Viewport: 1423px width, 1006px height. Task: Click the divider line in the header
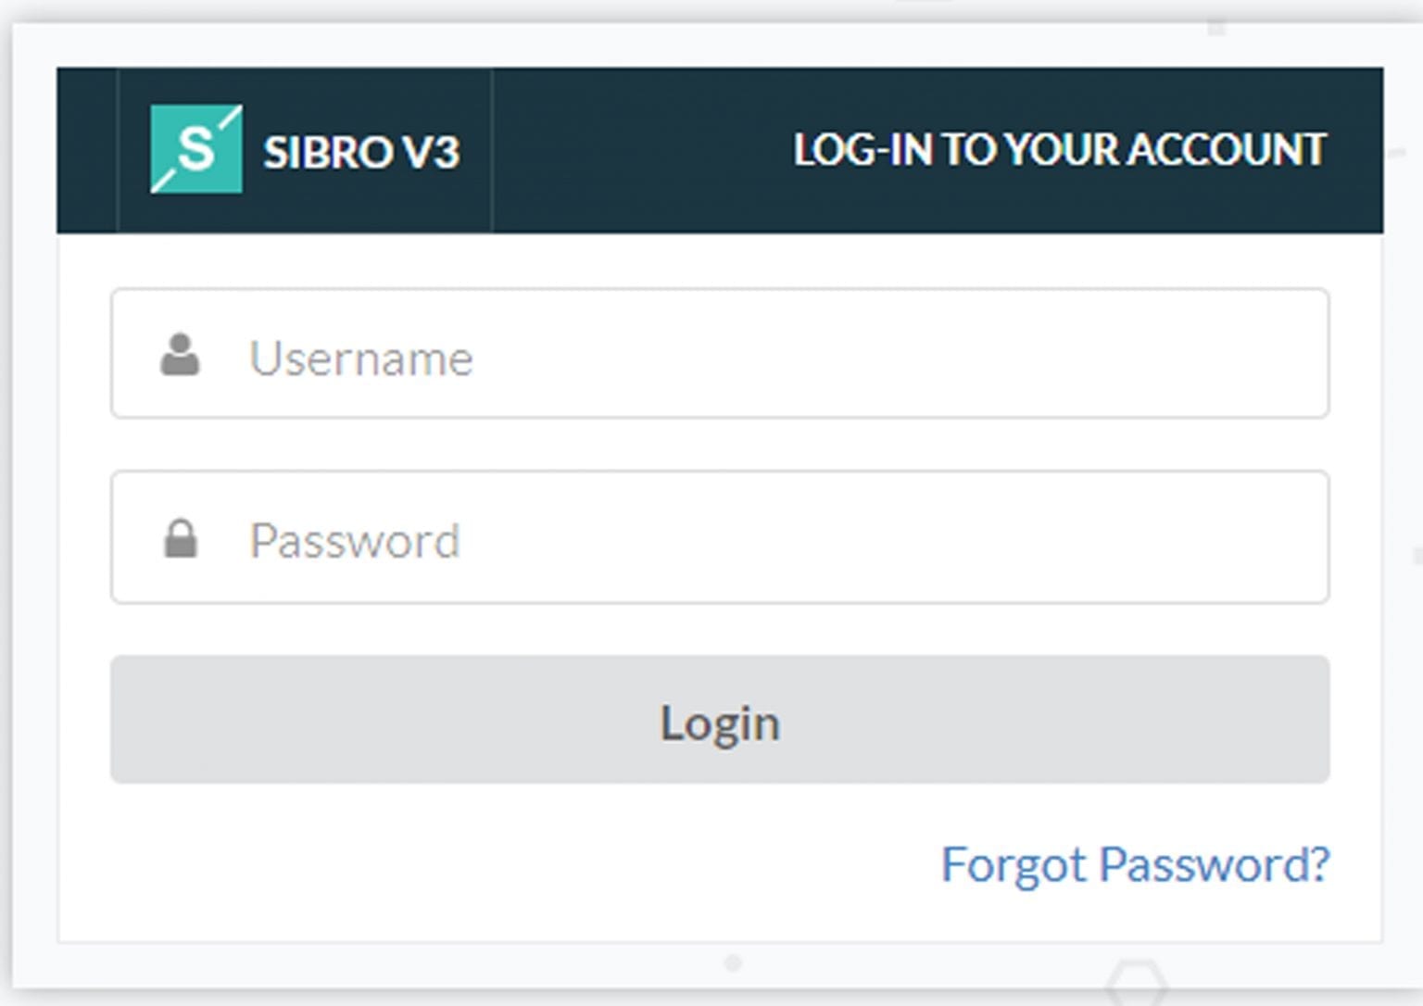[492, 148]
